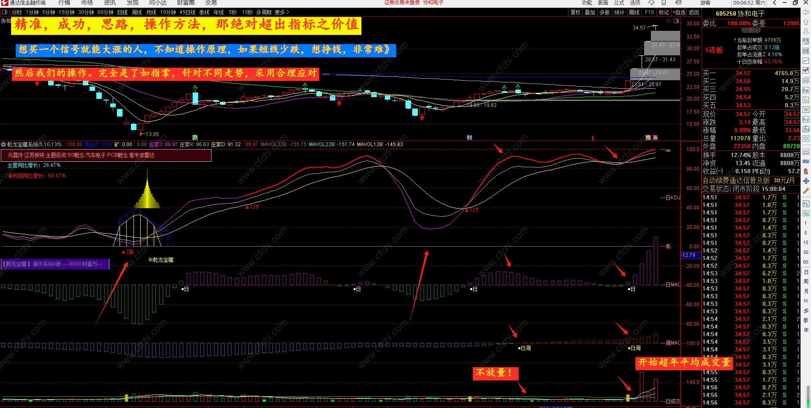
Task: Click the 跌 marker on the price chart
Action: tap(195, 138)
